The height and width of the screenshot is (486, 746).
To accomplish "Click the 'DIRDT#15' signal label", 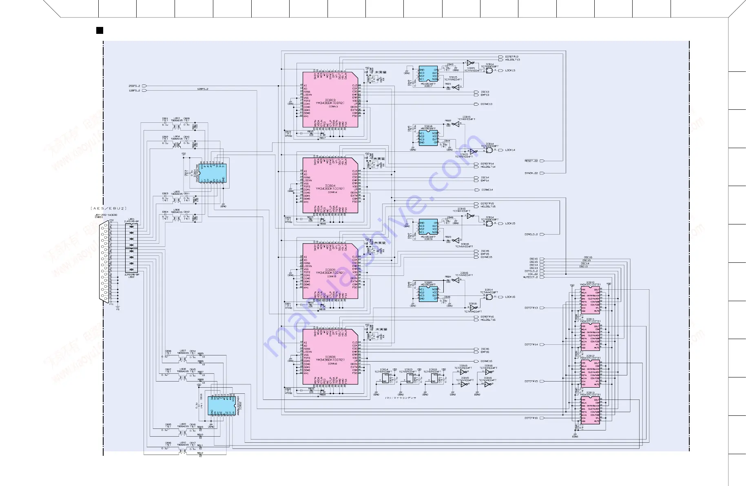I will click(487, 204).
